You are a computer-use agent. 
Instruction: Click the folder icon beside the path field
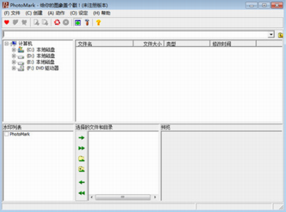pyautogui.click(x=280, y=35)
